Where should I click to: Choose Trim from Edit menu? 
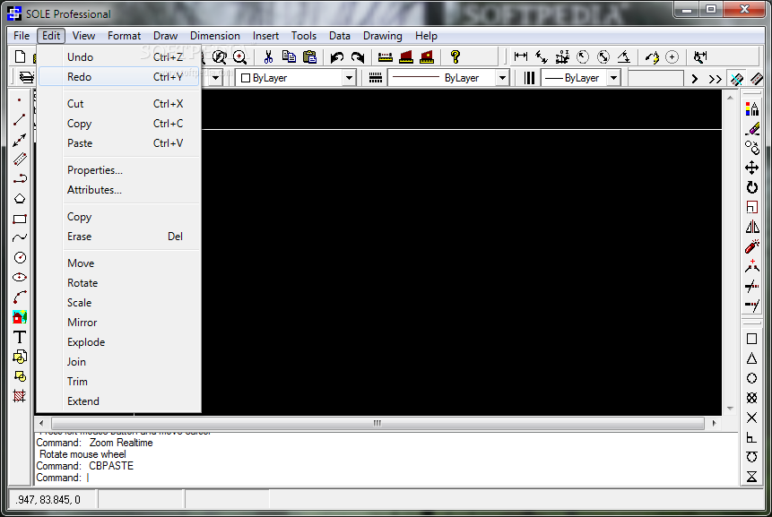118,382
